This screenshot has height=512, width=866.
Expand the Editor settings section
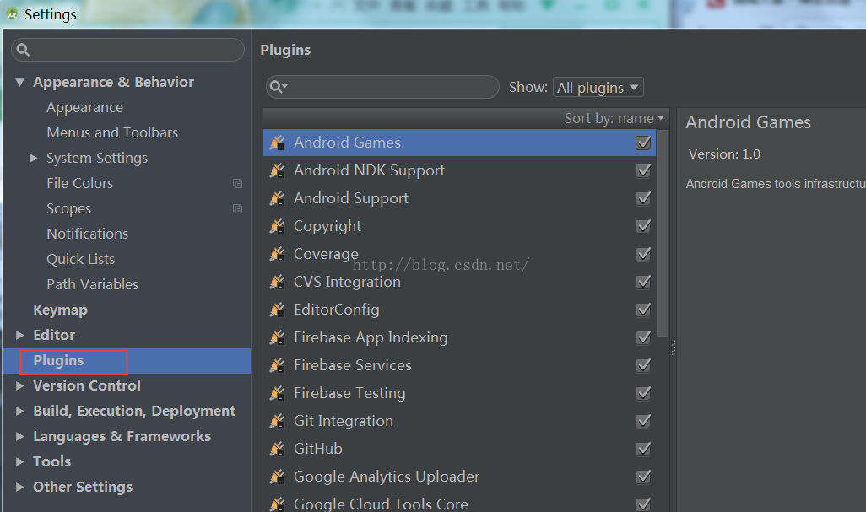[20, 335]
